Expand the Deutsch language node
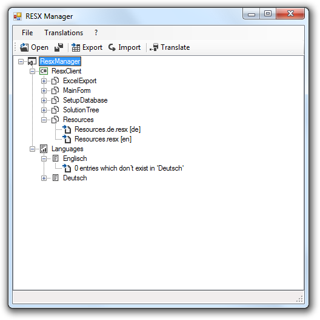This screenshot has height=320, width=320. [44, 178]
